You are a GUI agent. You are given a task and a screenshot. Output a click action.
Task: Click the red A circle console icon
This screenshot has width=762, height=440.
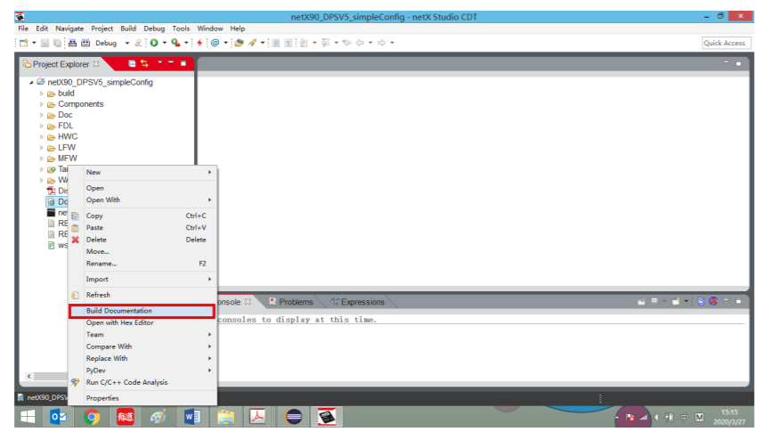point(713,301)
